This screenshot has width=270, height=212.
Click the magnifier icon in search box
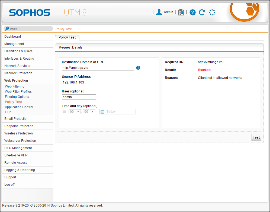point(7,28)
